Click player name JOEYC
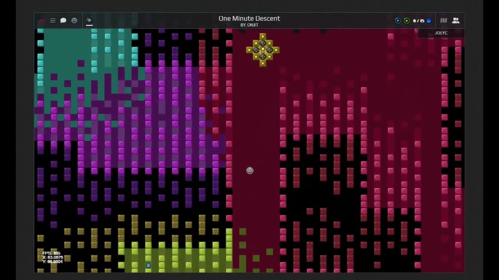This screenshot has width=499, height=280. [x=441, y=33]
